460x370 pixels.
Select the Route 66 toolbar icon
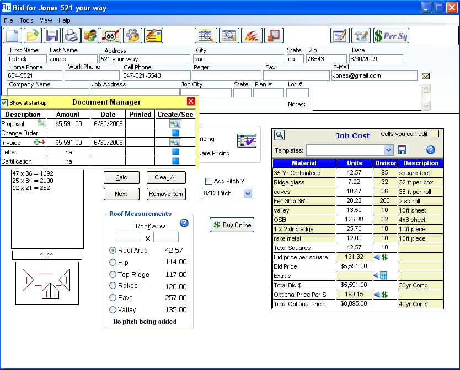pyautogui.click(x=110, y=34)
